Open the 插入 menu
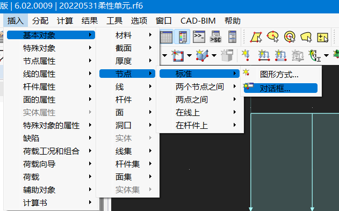 (x=16, y=21)
